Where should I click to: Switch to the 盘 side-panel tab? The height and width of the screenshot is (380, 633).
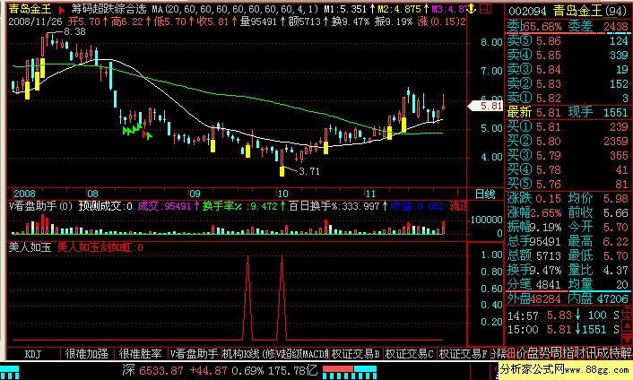point(533,353)
